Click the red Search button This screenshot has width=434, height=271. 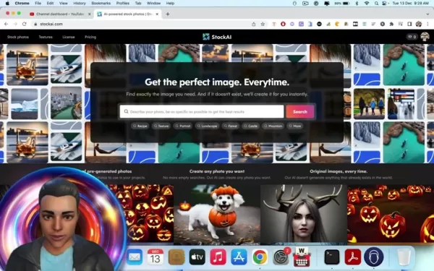coord(300,112)
